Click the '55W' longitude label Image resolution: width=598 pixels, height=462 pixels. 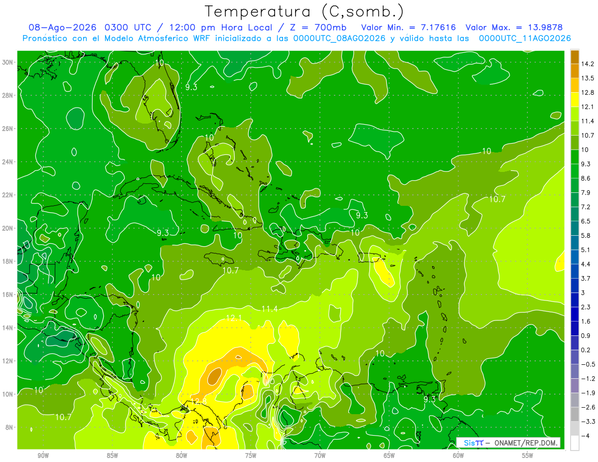527,456
